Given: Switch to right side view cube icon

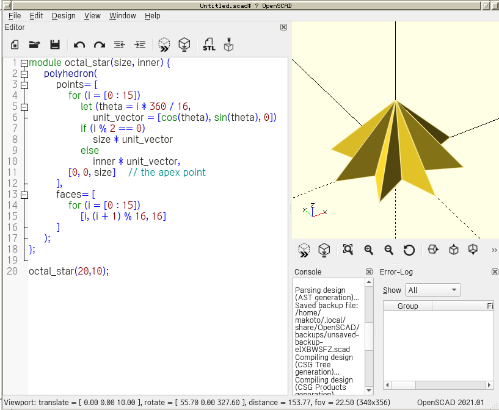Looking at the screenshot, I should tap(433, 250).
